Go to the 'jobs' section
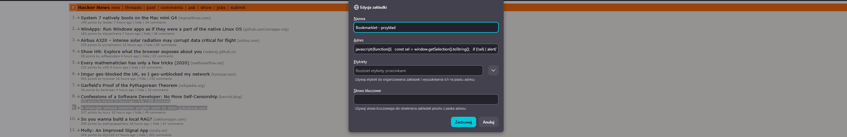Screen dimensions: 847x137 [x=221, y=7]
